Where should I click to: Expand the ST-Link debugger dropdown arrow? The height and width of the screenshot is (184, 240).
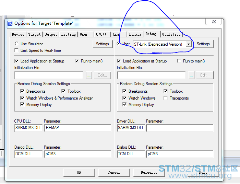189,44
